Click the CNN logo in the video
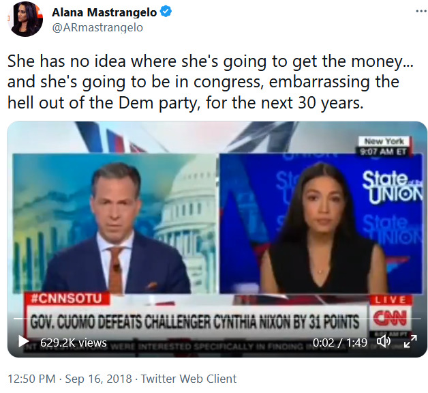The height and width of the screenshot is (393, 428). coord(391,318)
